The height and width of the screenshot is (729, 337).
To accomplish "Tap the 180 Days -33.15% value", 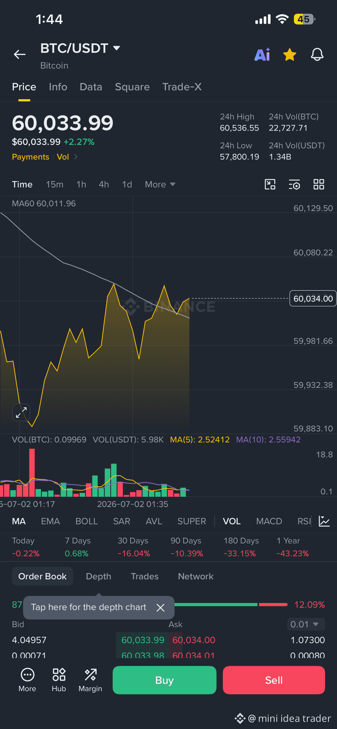I will pos(240,553).
